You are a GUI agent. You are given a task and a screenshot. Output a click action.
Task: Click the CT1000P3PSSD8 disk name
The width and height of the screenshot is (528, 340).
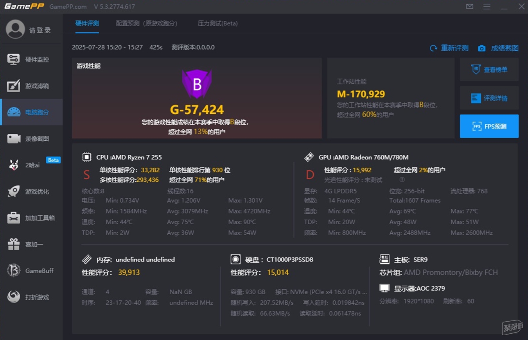[x=290, y=259]
